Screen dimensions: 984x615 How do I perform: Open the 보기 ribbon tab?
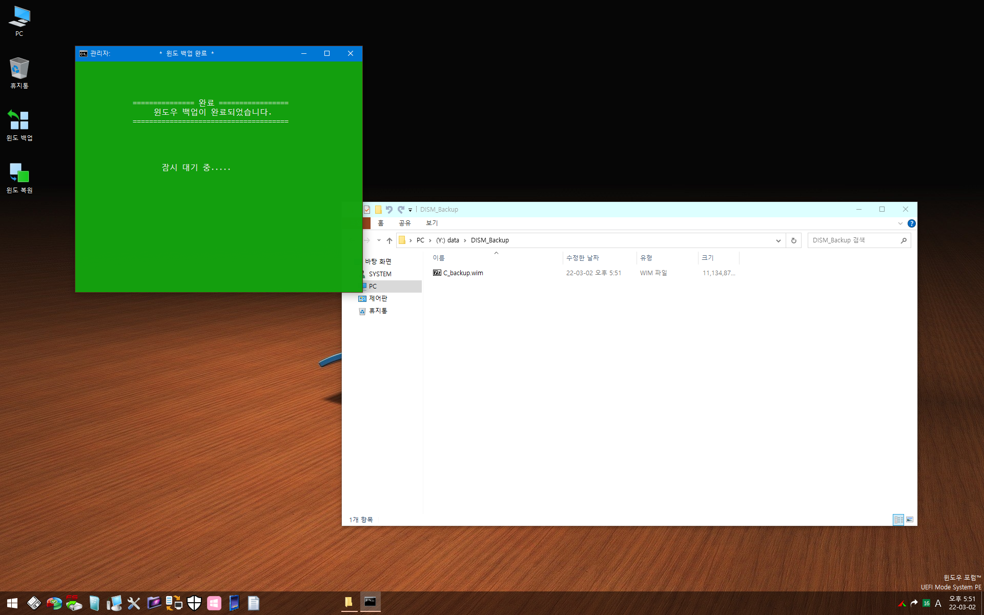432,223
